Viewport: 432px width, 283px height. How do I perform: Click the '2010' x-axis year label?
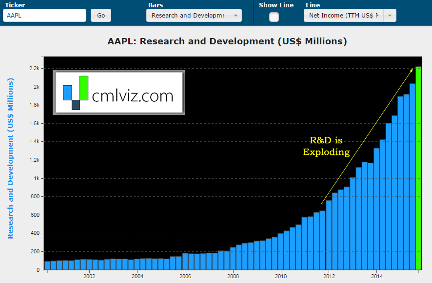(281, 276)
